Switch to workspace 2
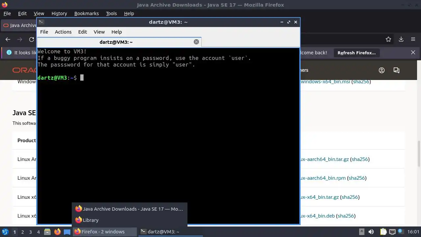This screenshot has width=421, height=237. click(x=22, y=232)
